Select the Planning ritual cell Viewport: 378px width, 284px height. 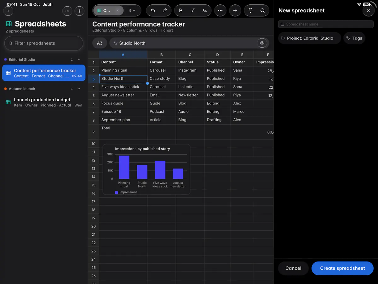coord(123,70)
